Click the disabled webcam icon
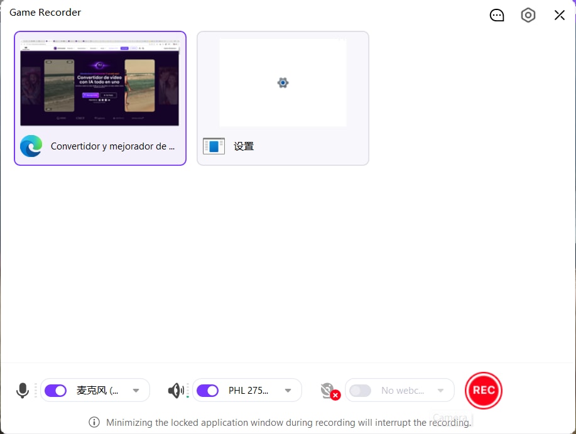Image resolution: width=576 pixels, height=434 pixels. click(x=330, y=391)
